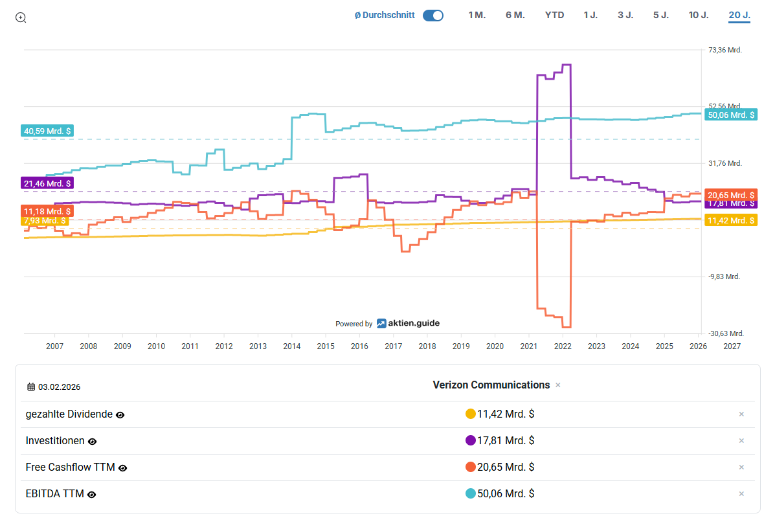Screen dimensions: 775x518
Task: Hide the Investitionen series via eye icon
Action: [92, 442]
